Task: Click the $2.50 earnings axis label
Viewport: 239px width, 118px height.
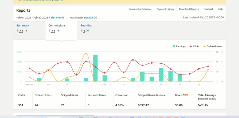Action: tap(19, 72)
